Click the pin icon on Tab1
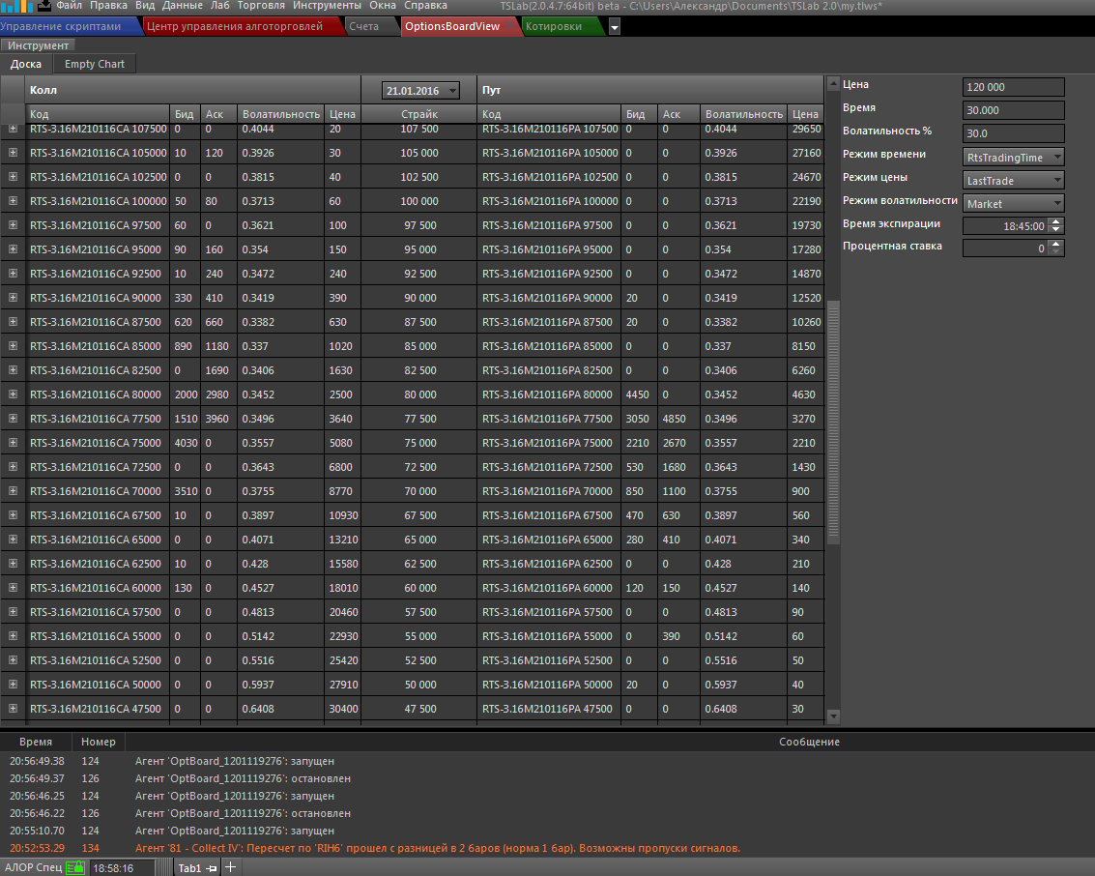 pyautogui.click(x=212, y=868)
